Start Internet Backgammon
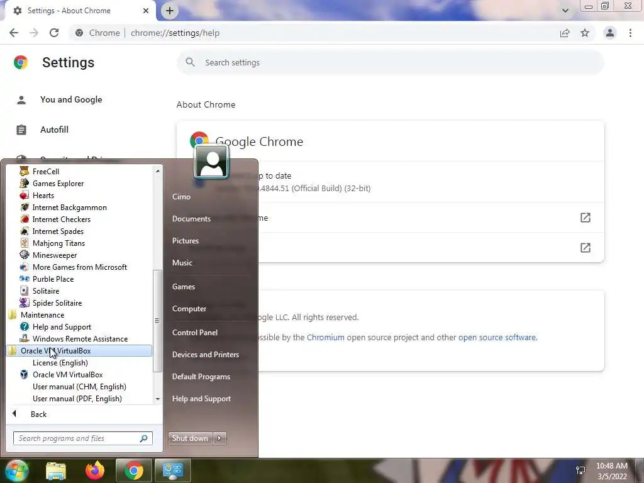644x483 pixels. (69, 207)
